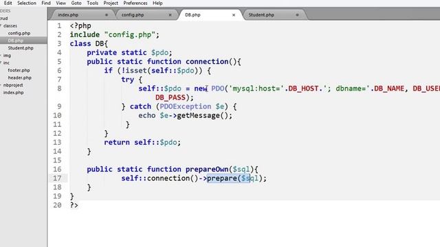Open the Edit menu
440x247 pixels.
pyautogui.click(x=8, y=3)
